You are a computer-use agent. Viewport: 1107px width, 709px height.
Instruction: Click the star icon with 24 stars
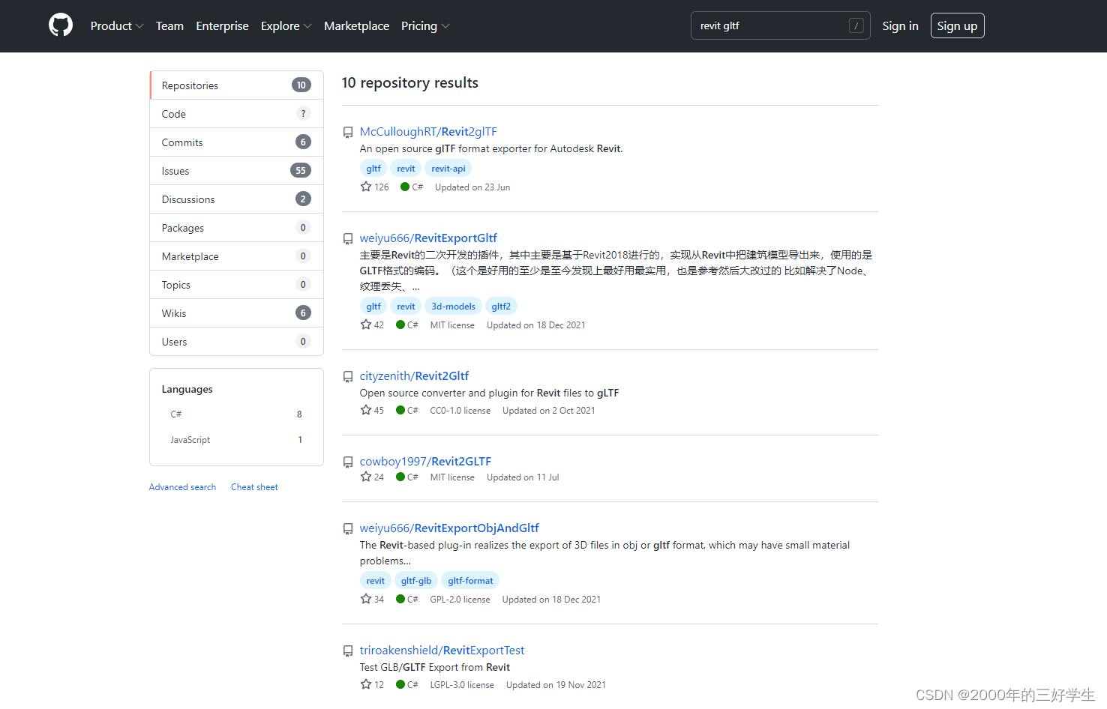pos(366,477)
